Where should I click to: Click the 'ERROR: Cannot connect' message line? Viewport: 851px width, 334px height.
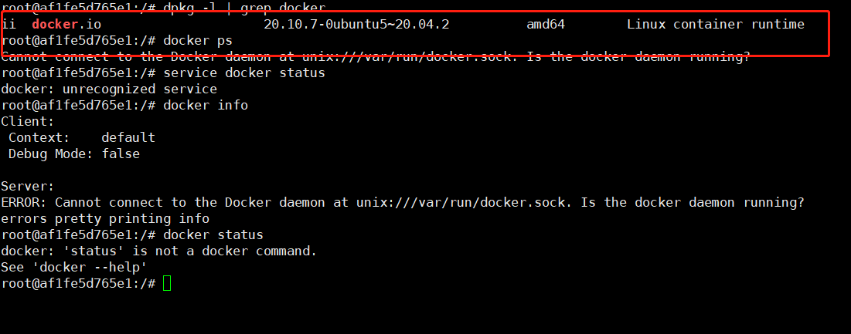point(402,202)
